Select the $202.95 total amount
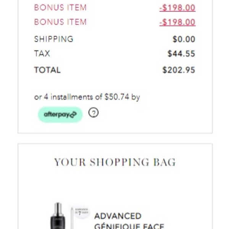The width and height of the screenshot is (229, 229). (179, 70)
